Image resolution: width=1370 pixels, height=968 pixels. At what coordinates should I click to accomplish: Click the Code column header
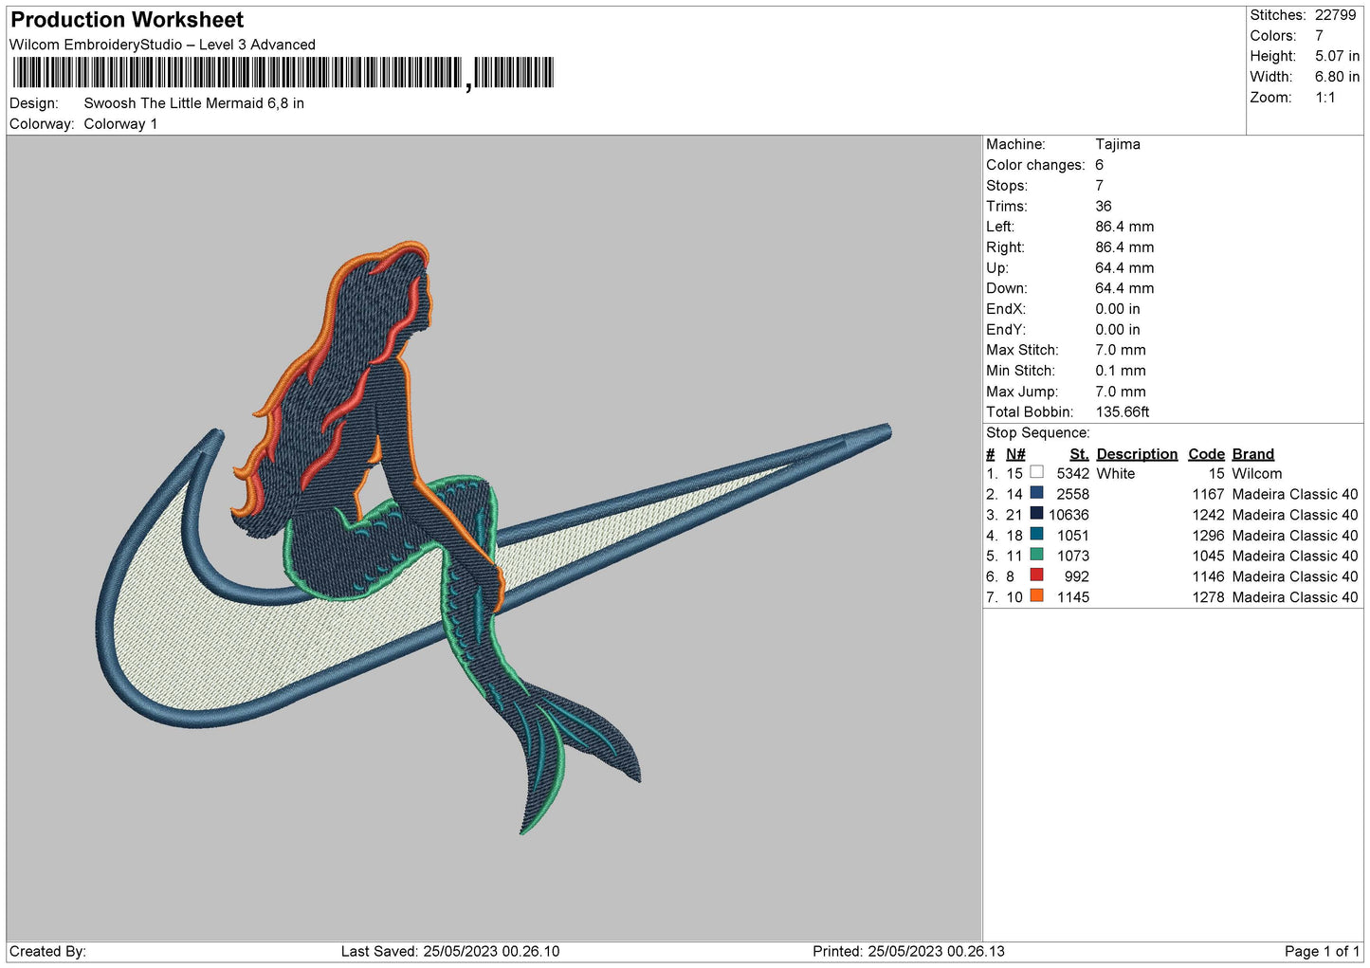[1206, 454]
